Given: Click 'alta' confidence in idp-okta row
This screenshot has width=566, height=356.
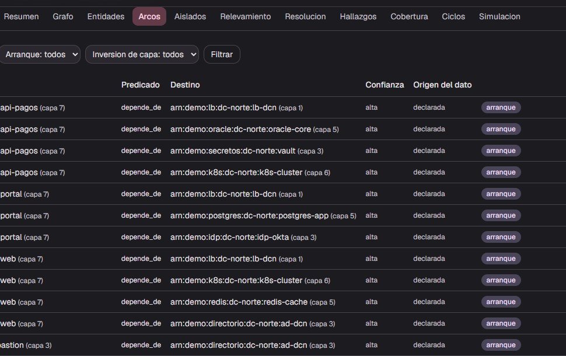Looking at the screenshot, I should tap(372, 237).
